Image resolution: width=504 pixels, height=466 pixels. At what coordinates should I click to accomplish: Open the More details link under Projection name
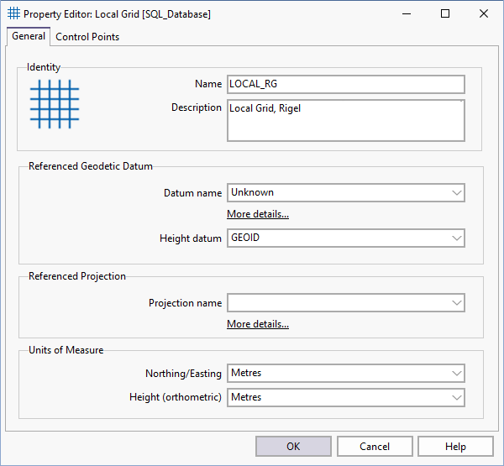click(x=258, y=324)
